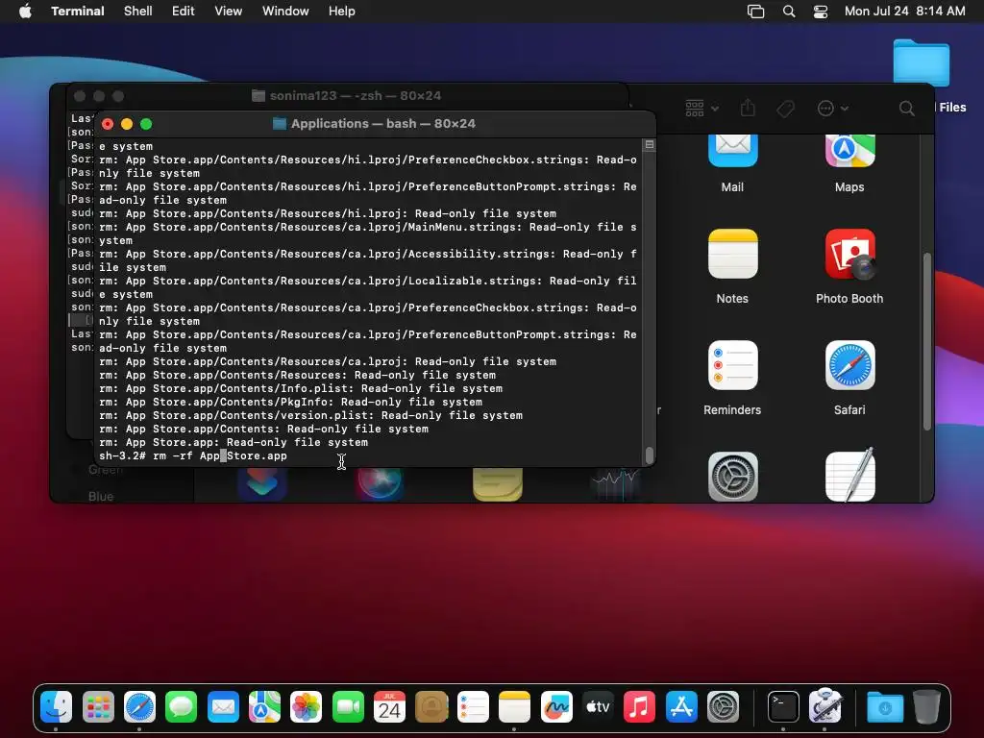This screenshot has width=984, height=738.
Task: Click the Finder share button
Action: [748, 108]
